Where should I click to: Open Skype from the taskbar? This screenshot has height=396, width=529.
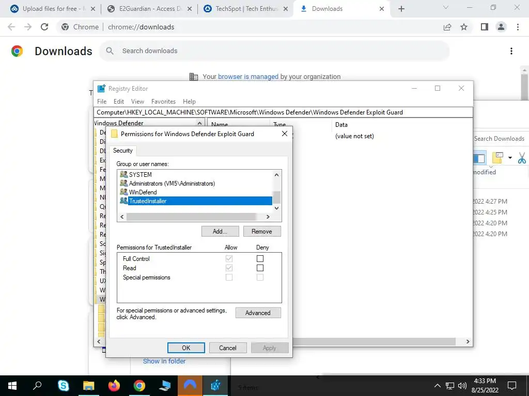point(63,386)
